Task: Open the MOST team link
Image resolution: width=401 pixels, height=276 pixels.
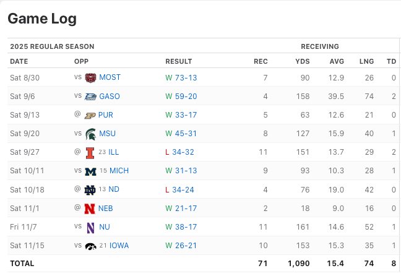Action: point(110,77)
